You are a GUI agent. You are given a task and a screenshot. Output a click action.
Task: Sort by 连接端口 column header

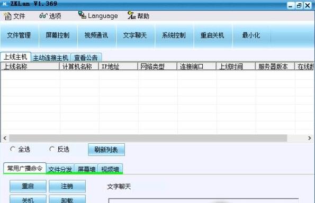(x=196, y=67)
